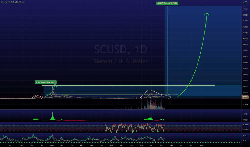Click the 2023 time axis label

point(201,145)
